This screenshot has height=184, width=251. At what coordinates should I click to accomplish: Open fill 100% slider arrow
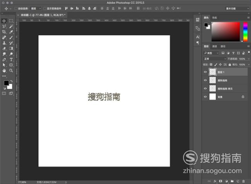(249, 65)
